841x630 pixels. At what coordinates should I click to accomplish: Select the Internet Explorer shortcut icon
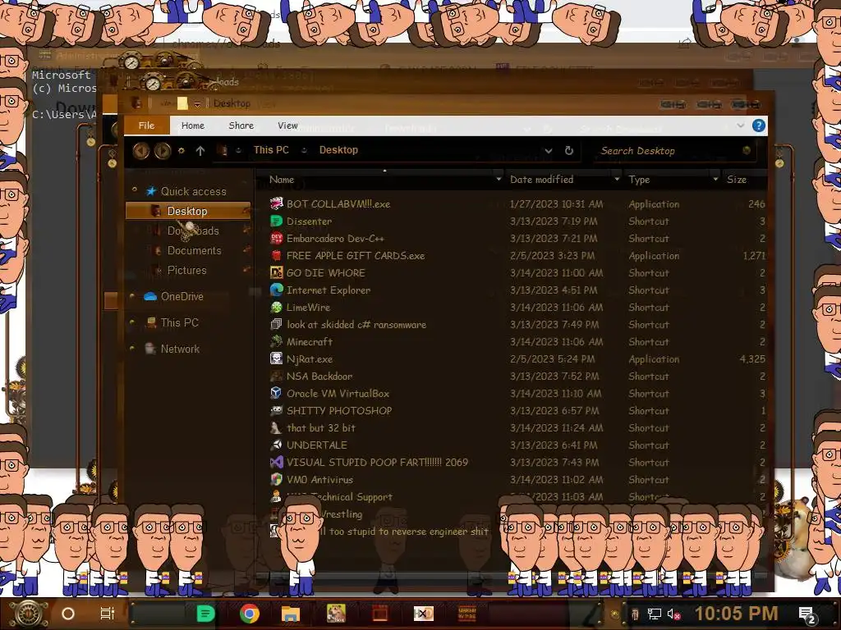[276, 290]
